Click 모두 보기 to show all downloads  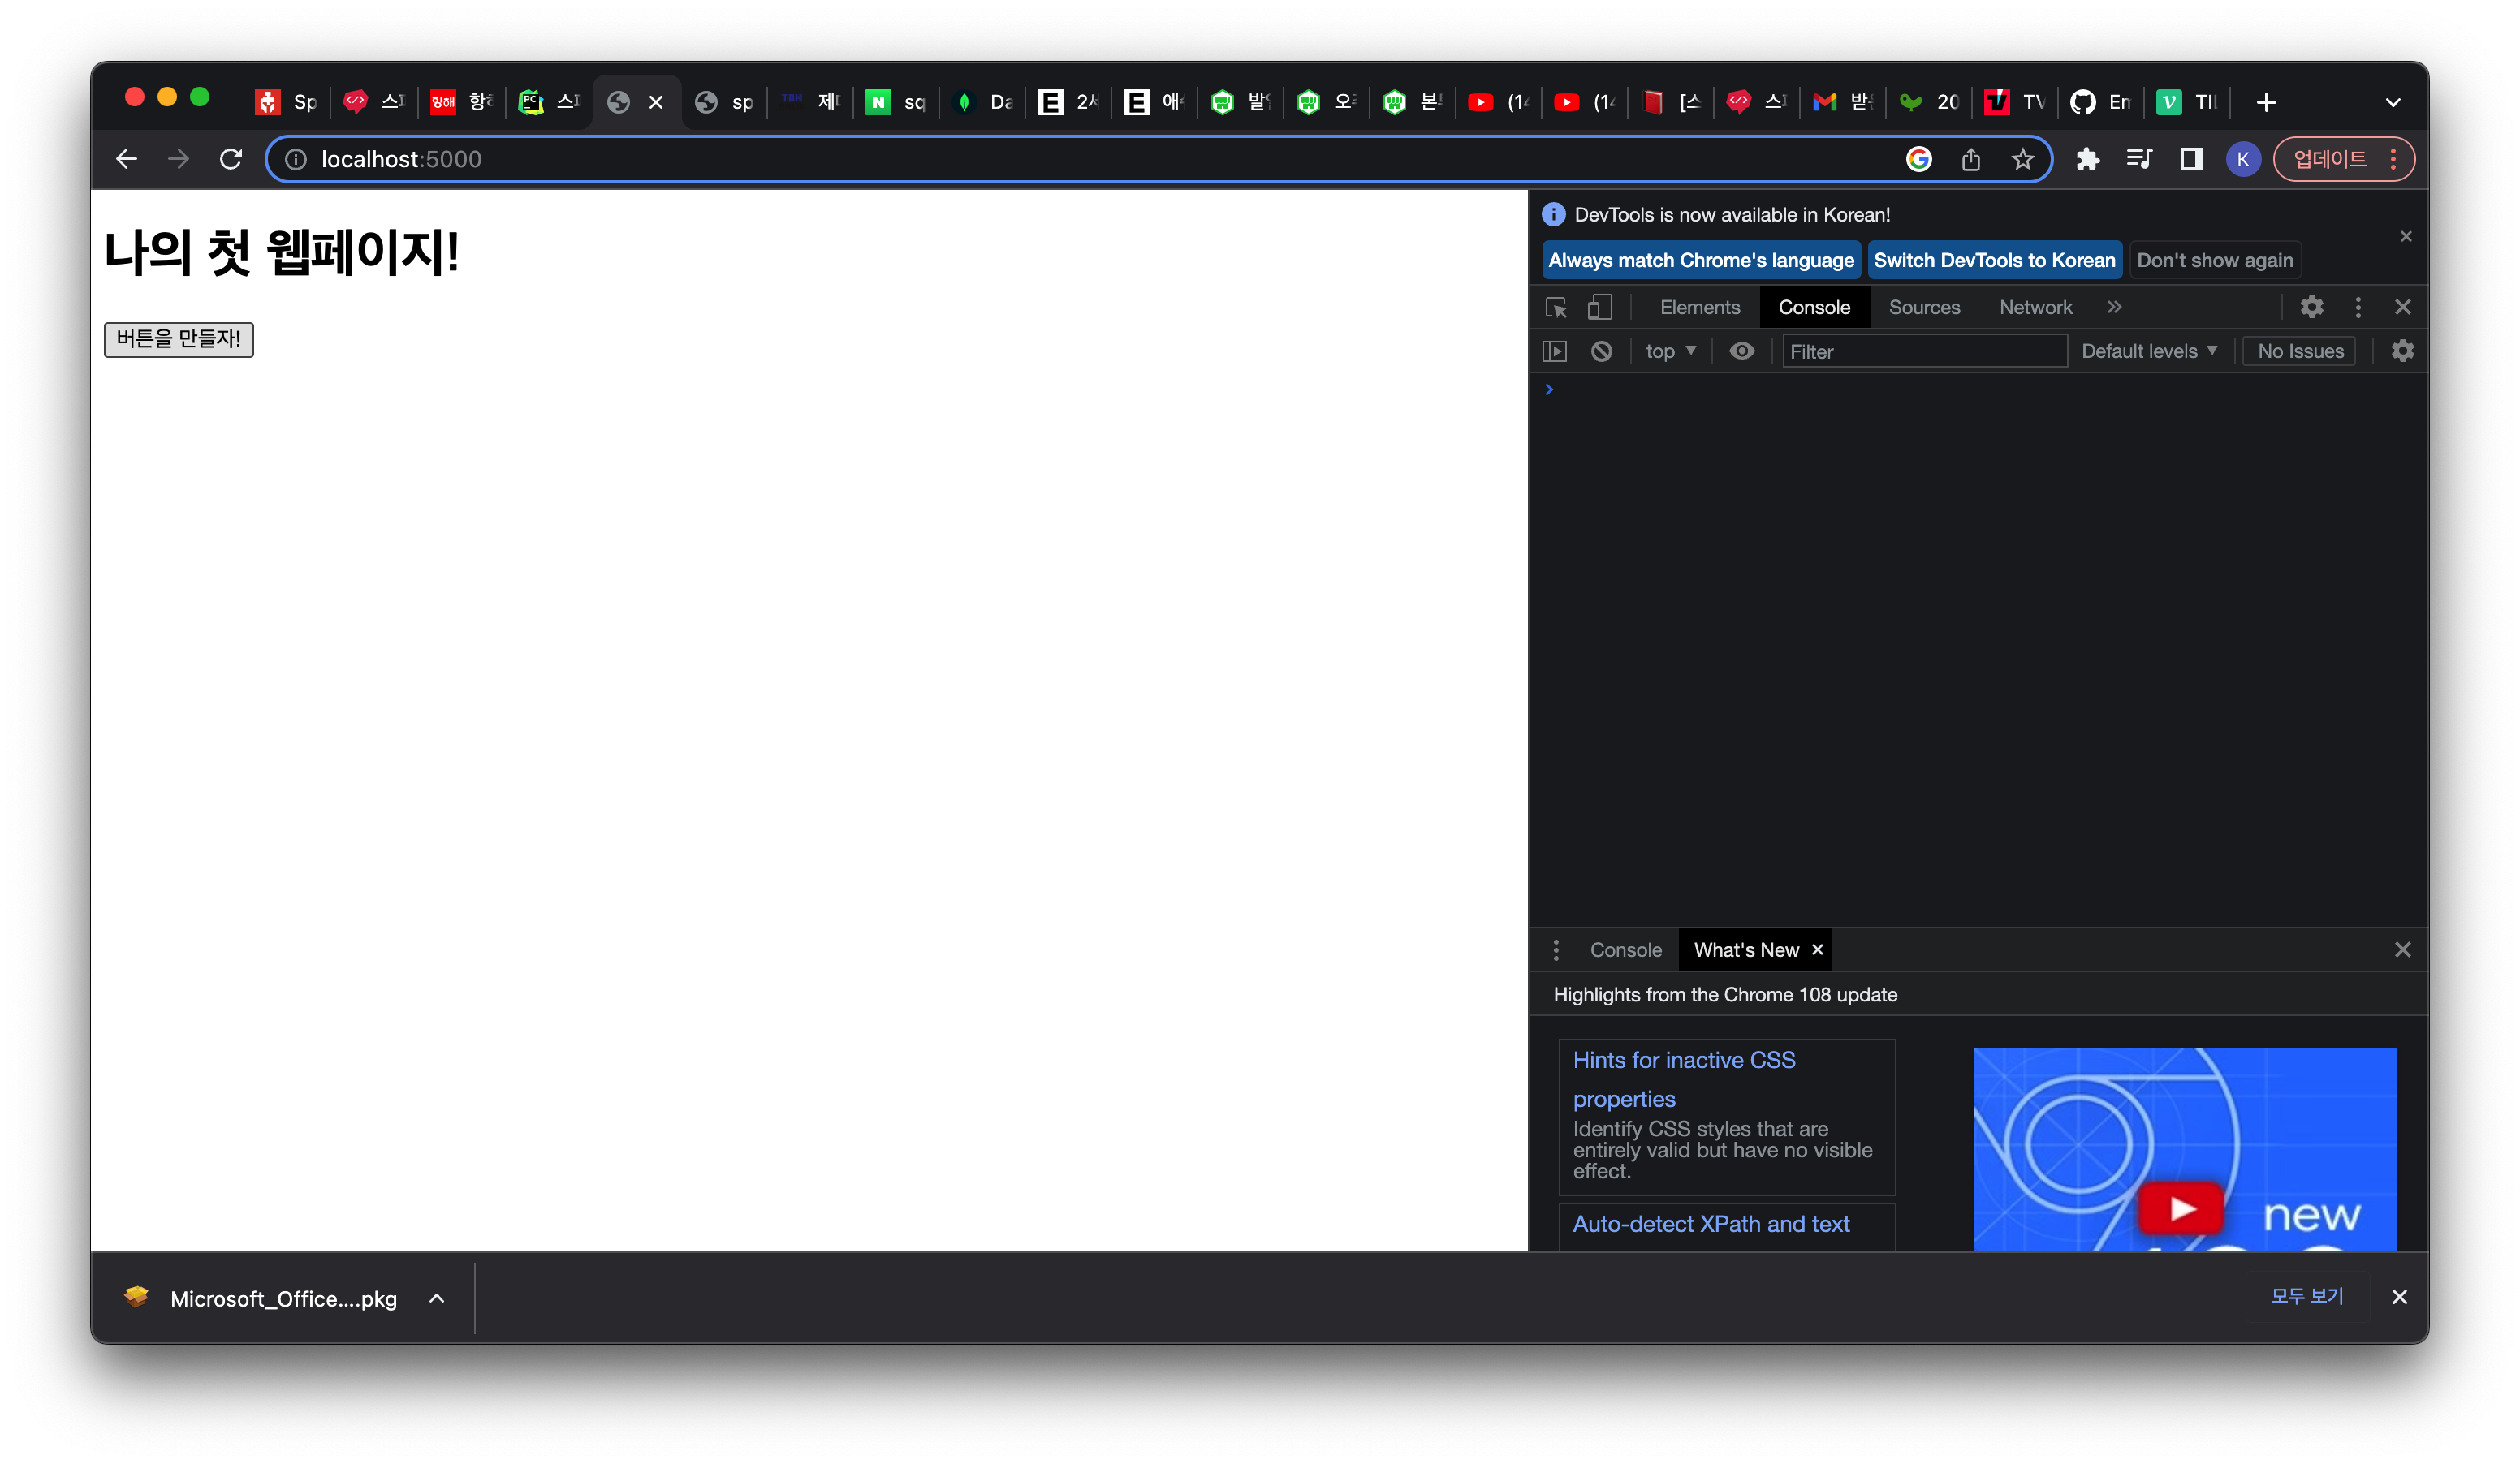pos(2306,1296)
